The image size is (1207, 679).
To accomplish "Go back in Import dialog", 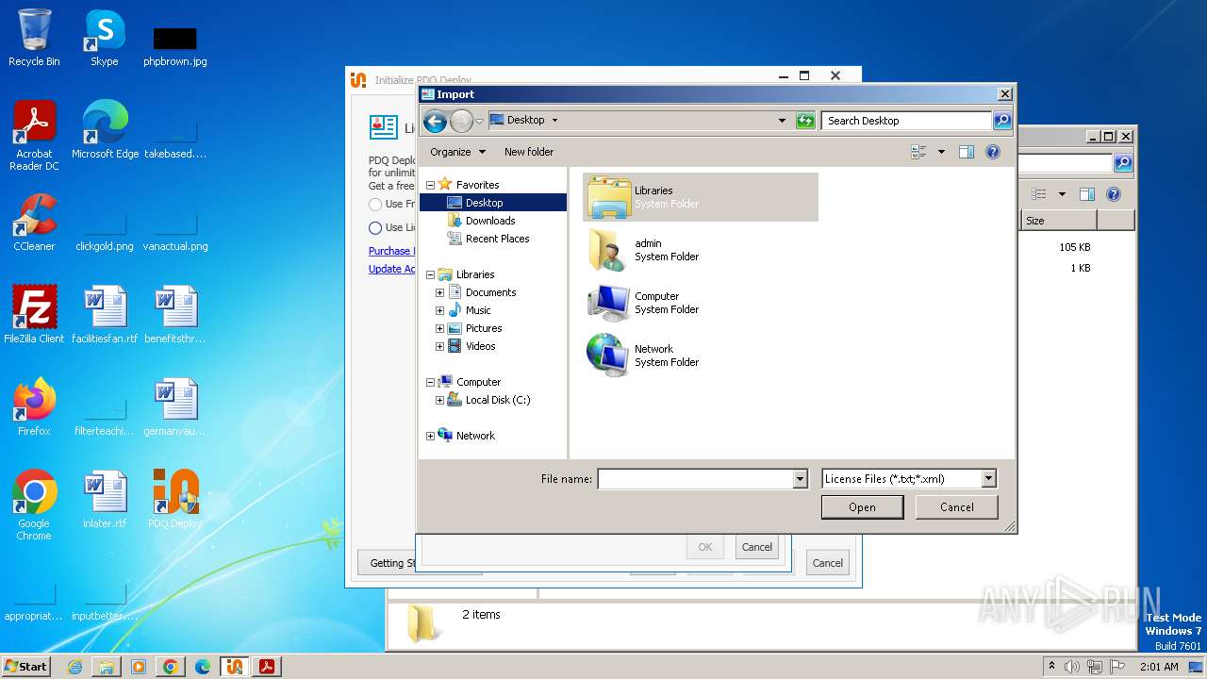I will (x=435, y=121).
